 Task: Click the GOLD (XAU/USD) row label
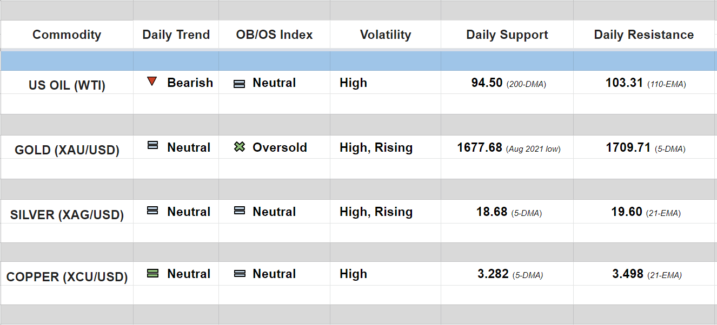click(x=67, y=150)
